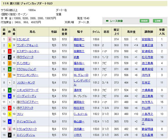Image resolution: width=168 pixels, height=139 pixels.
Task: Click the 外 icon beside テスタマッタ
Action: (x=18, y=108)
